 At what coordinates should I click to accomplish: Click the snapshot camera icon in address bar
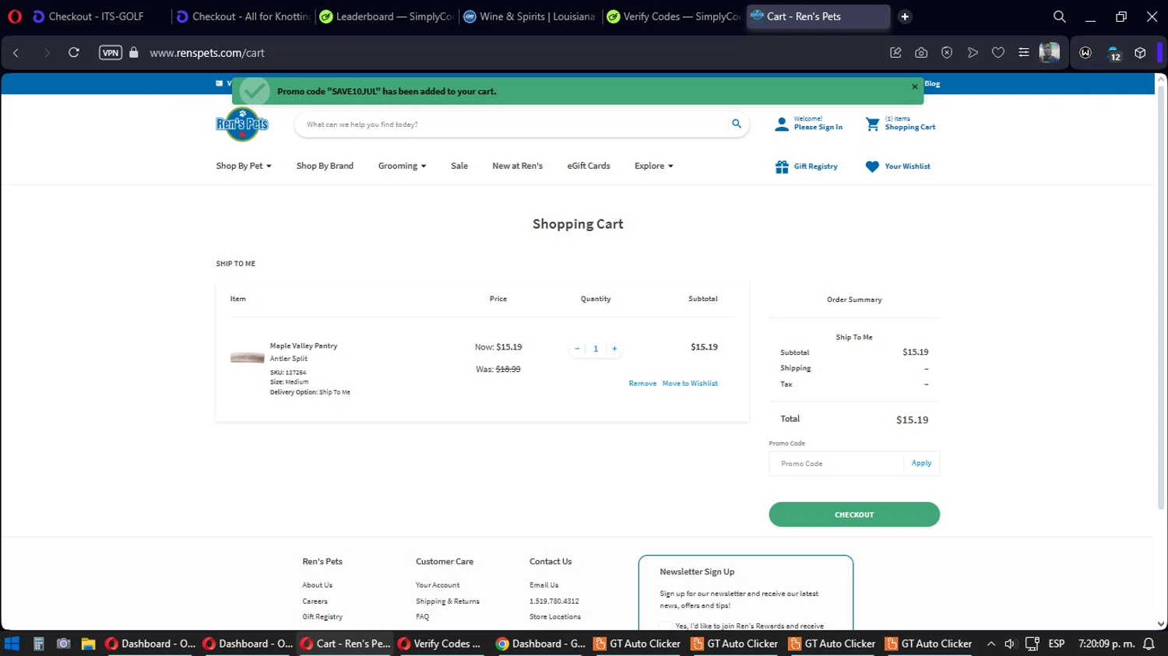point(921,53)
